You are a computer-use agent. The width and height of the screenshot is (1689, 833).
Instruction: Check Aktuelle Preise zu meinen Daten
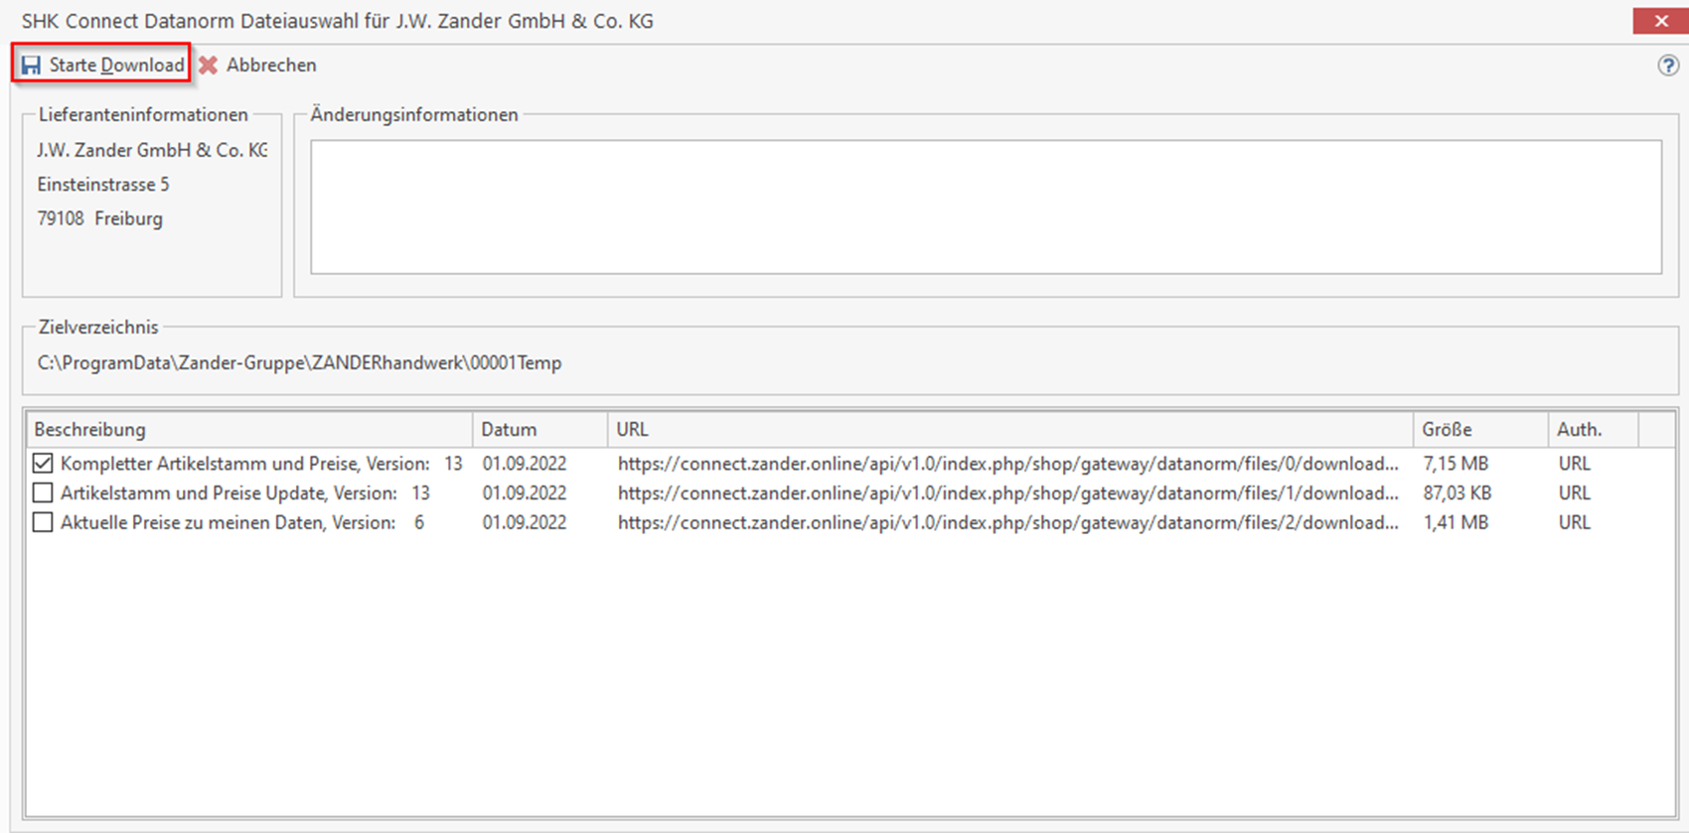[43, 523]
